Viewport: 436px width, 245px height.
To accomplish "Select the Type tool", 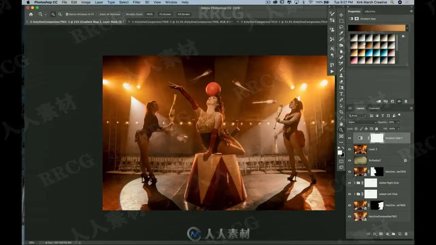I will (341, 94).
